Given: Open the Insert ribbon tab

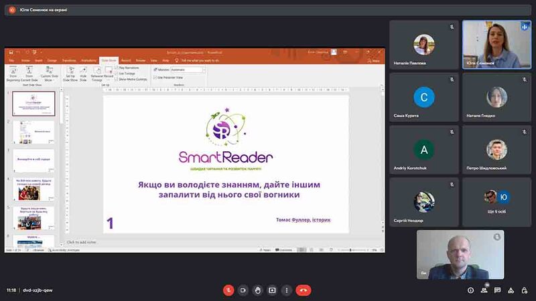Looking at the screenshot, I should 39,60.
